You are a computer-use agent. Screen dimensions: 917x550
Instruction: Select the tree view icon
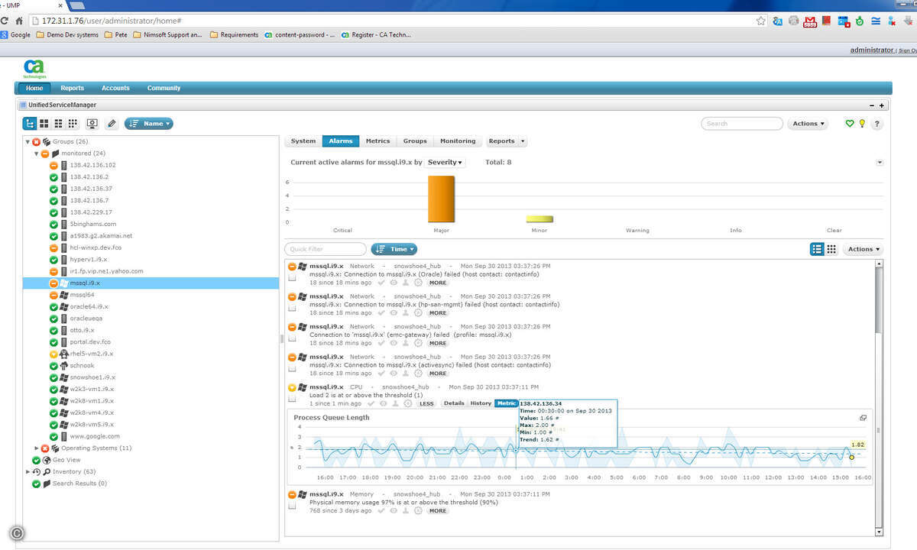[x=30, y=123]
